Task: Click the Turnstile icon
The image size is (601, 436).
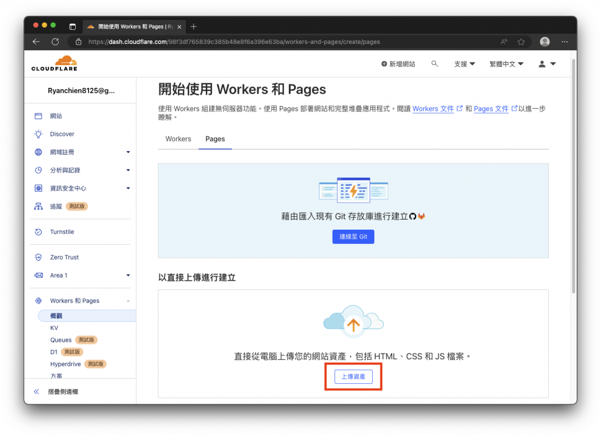Action: coord(38,231)
